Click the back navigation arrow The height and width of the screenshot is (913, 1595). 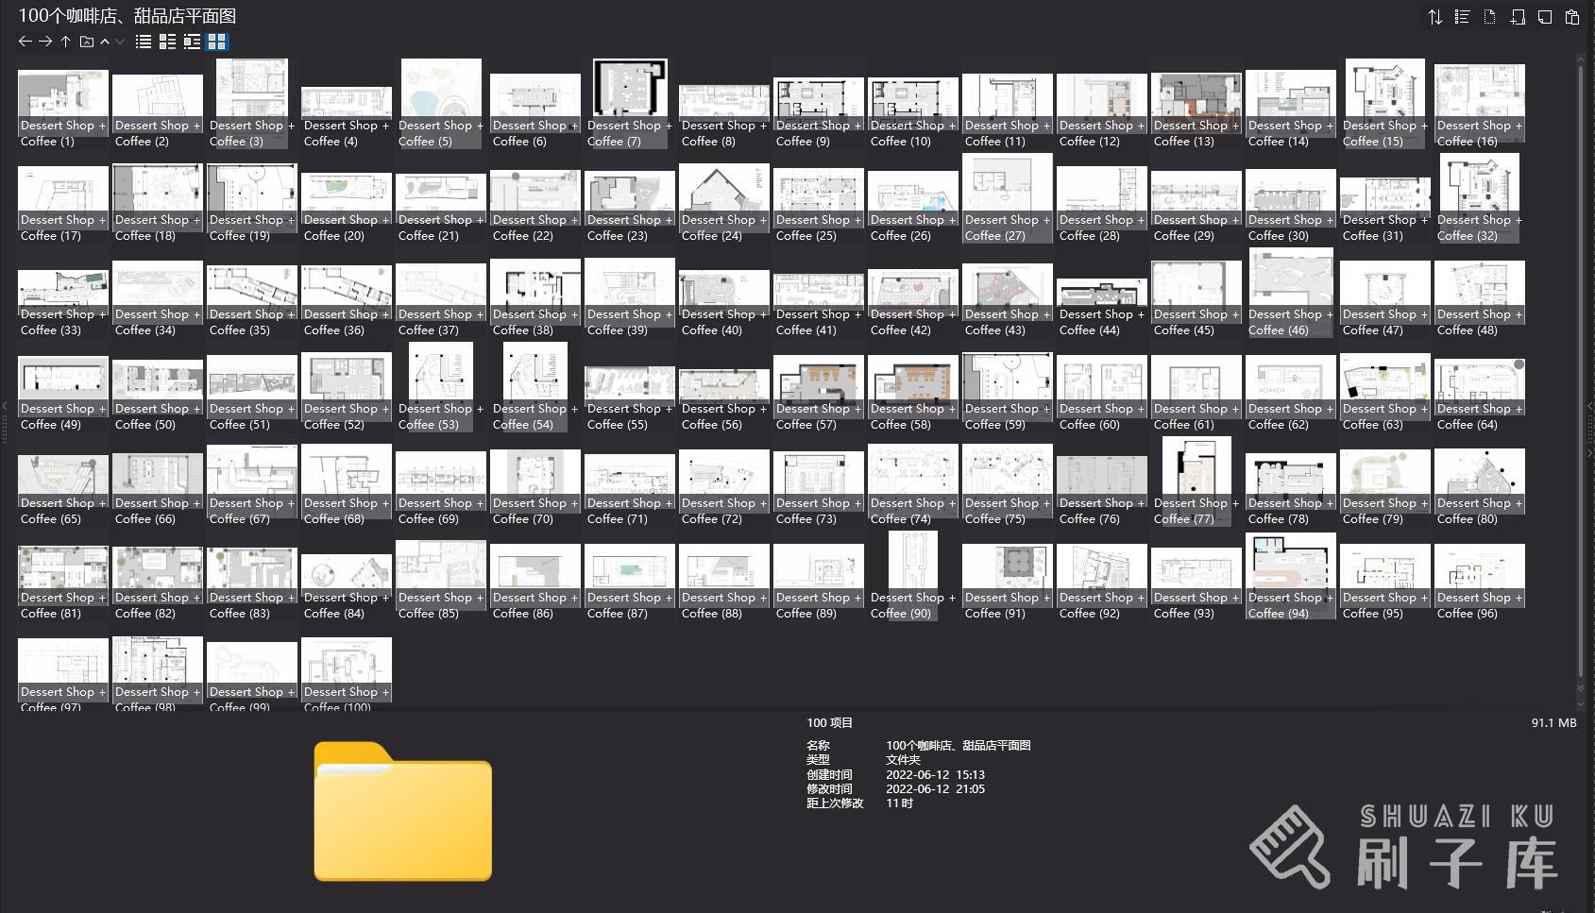point(25,42)
